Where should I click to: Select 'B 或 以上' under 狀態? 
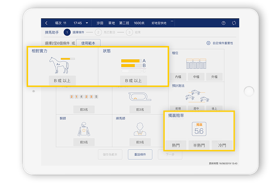tap(133, 81)
